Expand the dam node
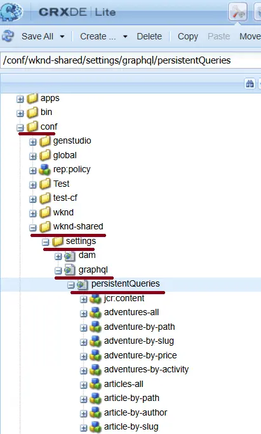Viewport: 261px width, 434px height. pyautogui.click(x=58, y=256)
